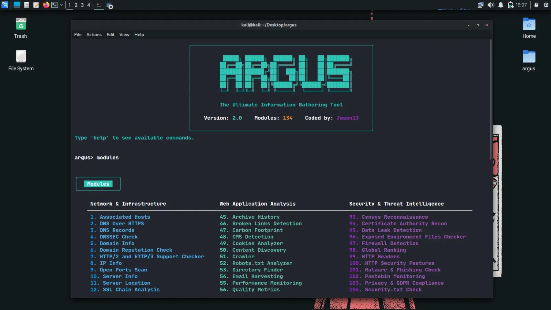Open the View menu in the terminal

click(124, 34)
